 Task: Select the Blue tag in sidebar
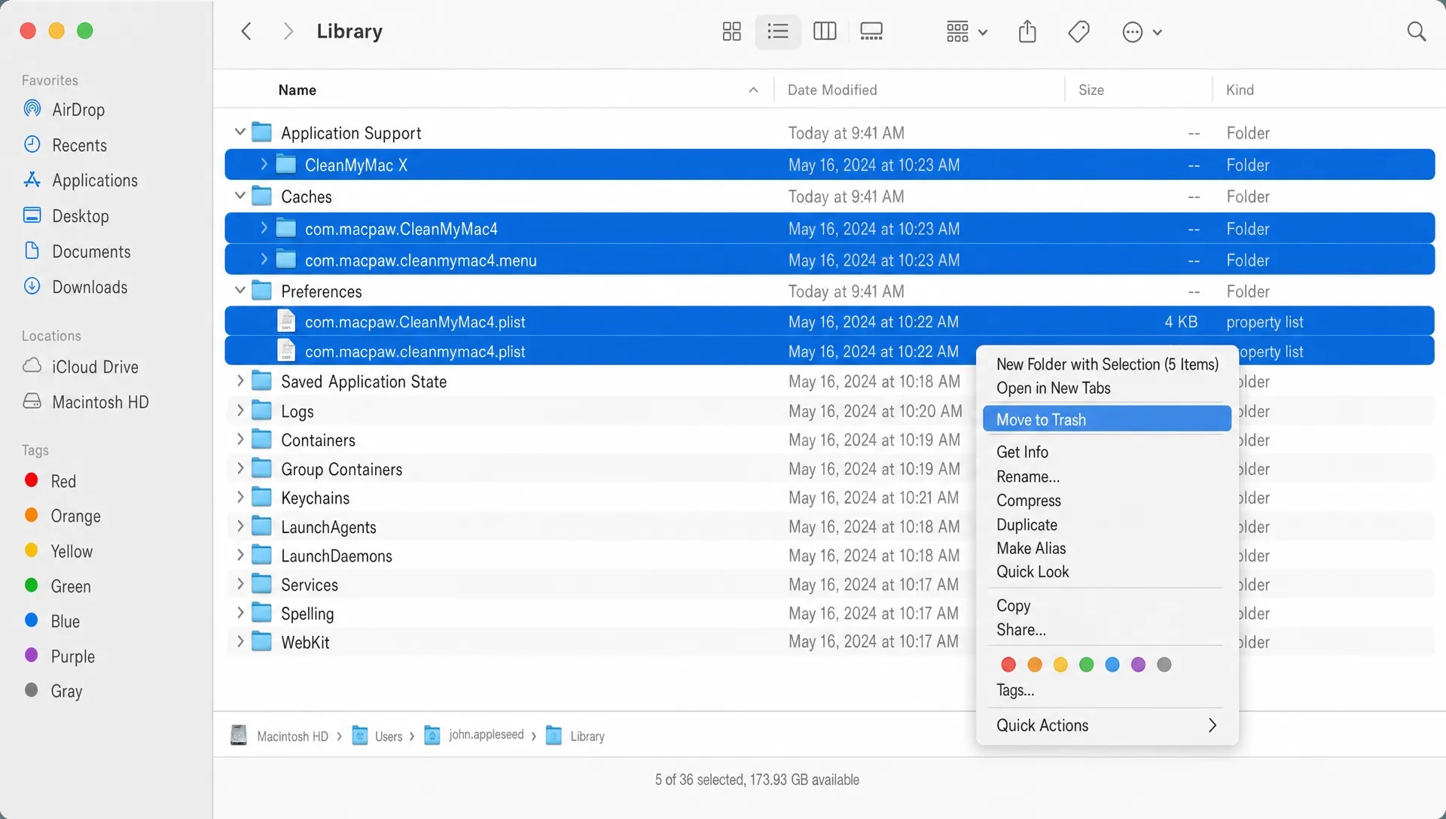coord(52,621)
